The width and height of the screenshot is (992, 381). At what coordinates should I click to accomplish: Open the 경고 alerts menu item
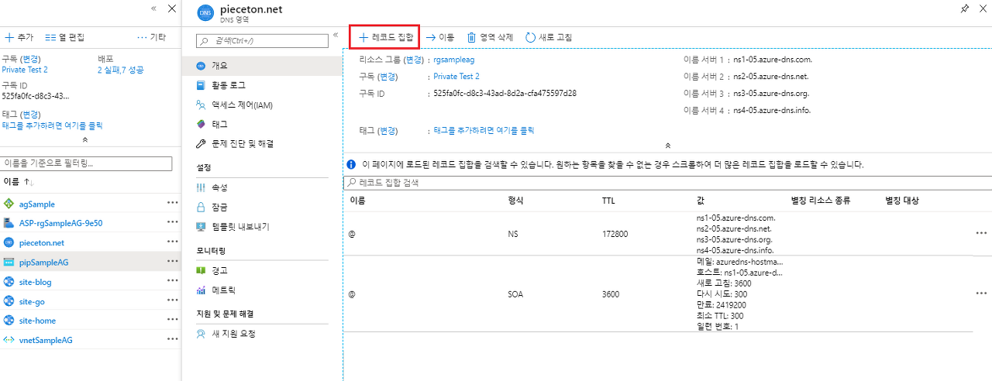pos(263,271)
